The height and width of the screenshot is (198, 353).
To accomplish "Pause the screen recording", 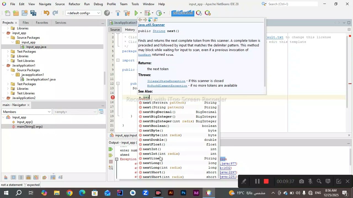I will (x=257, y=182).
